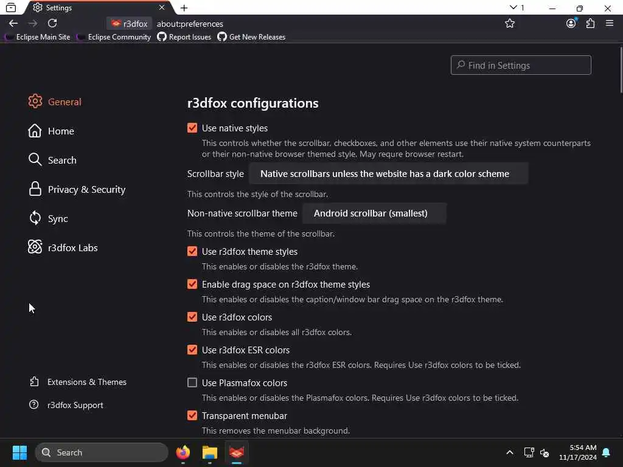
Task: Reload the current page
Action: click(x=52, y=24)
